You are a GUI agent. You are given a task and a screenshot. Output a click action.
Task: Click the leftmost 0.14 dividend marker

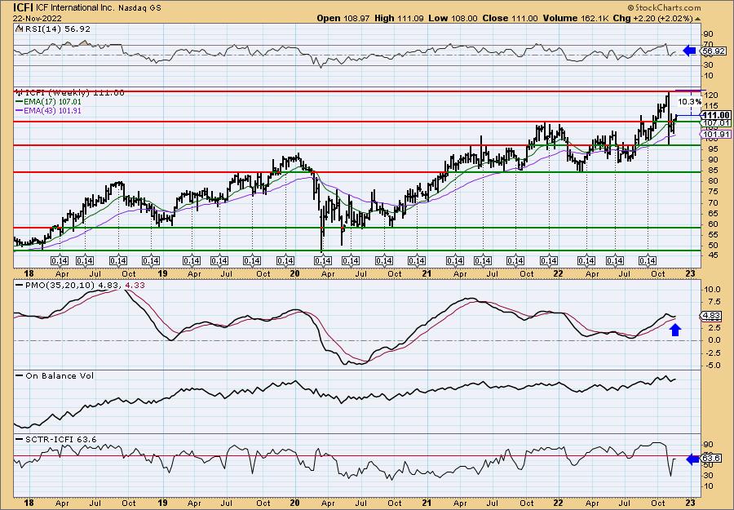tap(60, 261)
